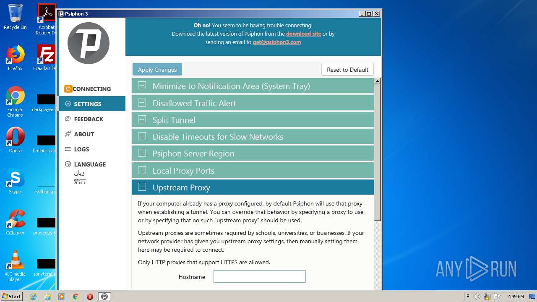Open Skype desktop icon
This screenshot has width=537, height=302.
pos(15,181)
